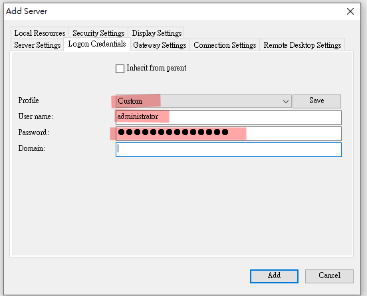The width and height of the screenshot is (367, 296).
Task: Click into the Password field
Action: pos(229,134)
